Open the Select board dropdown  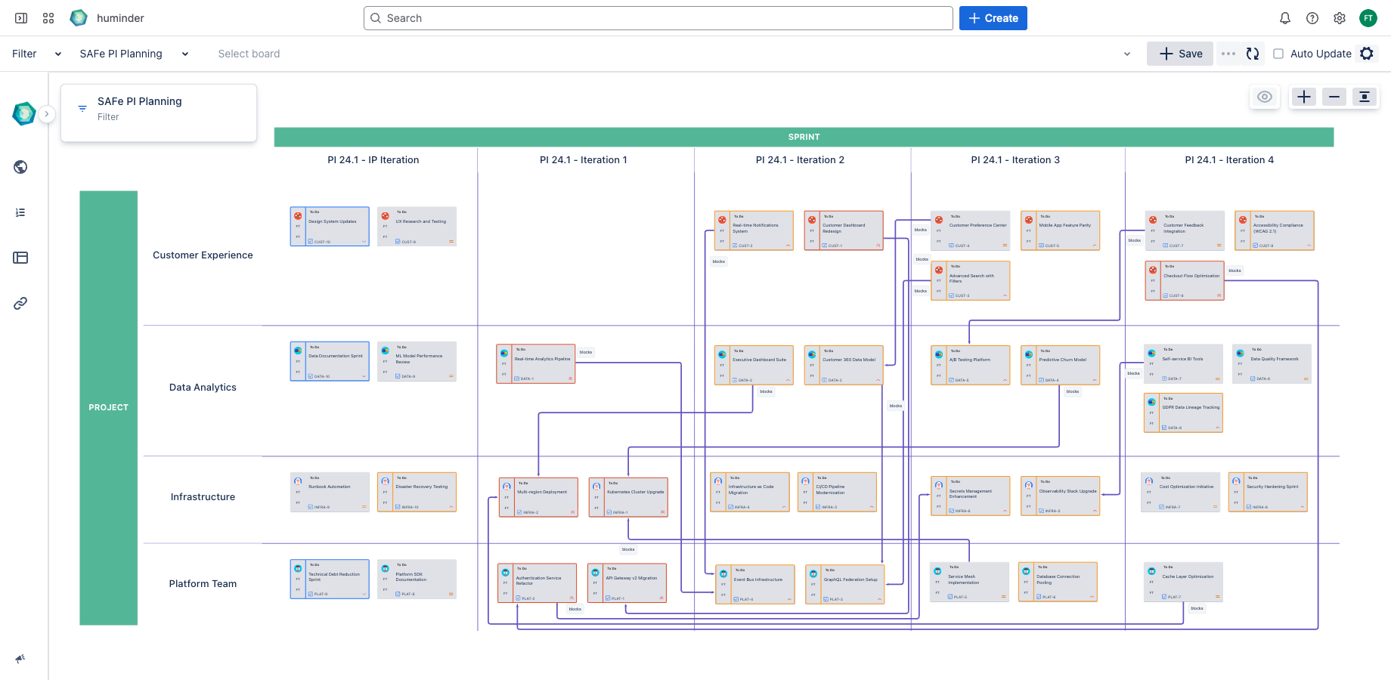(249, 54)
